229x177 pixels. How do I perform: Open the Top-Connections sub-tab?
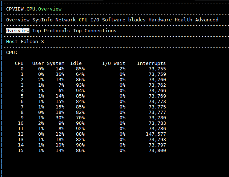tap(95, 31)
